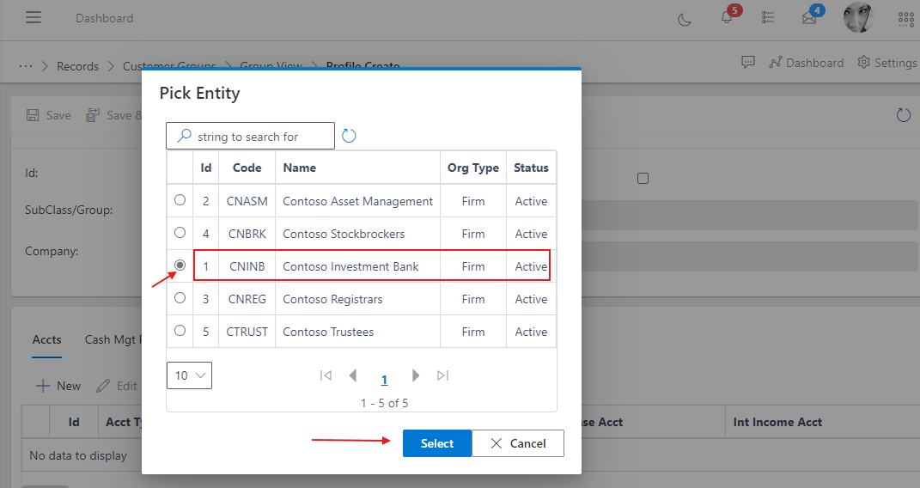920x488 pixels.
Task: Click the refresh icon beside search box
Action: [x=349, y=136]
